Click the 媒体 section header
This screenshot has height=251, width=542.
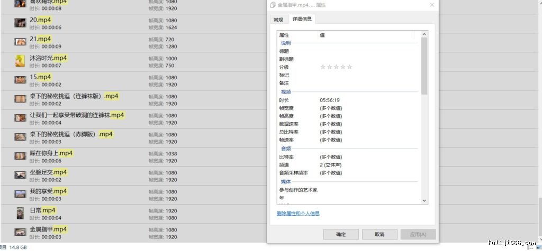click(x=286, y=182)
